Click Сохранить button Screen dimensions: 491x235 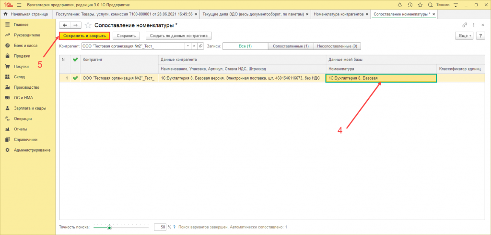pos(126,35)
